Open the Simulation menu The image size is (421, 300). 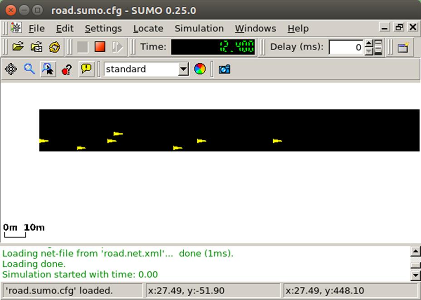point(199,28)
